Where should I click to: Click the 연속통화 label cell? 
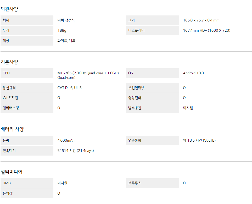click(152, 140)
